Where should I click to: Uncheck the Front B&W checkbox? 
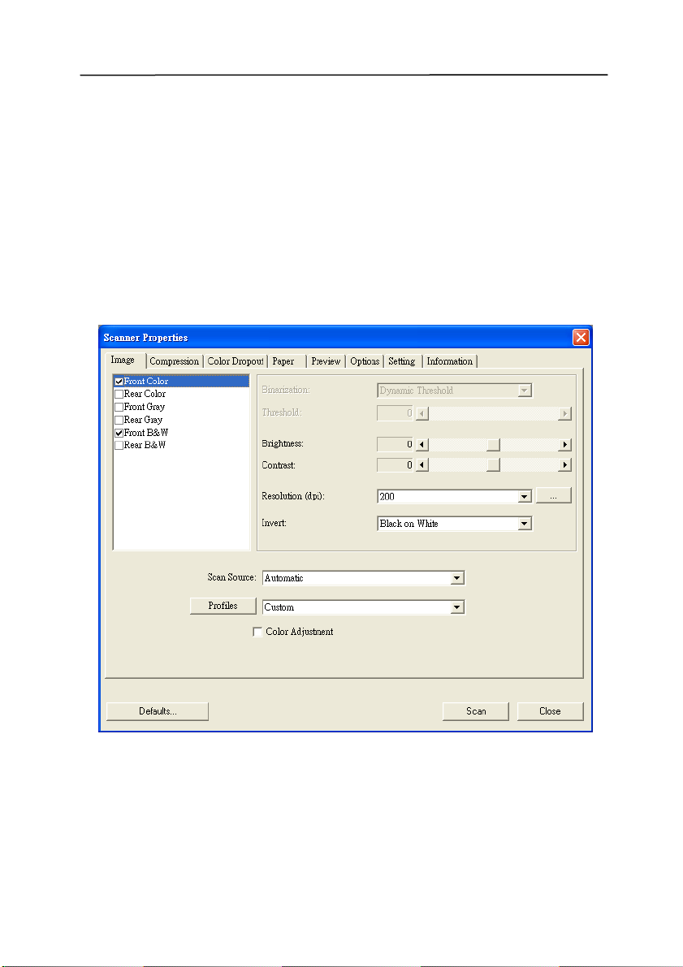point(119,433)
